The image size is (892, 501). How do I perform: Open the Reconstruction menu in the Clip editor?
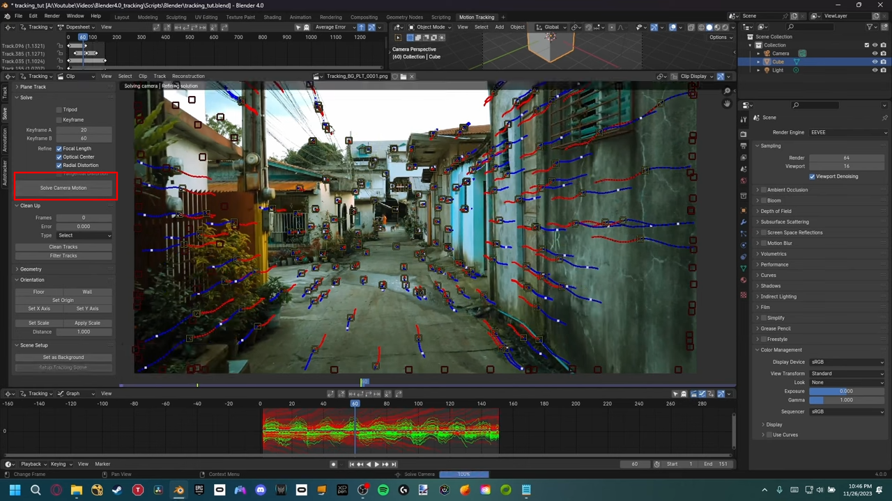point(187,76)
